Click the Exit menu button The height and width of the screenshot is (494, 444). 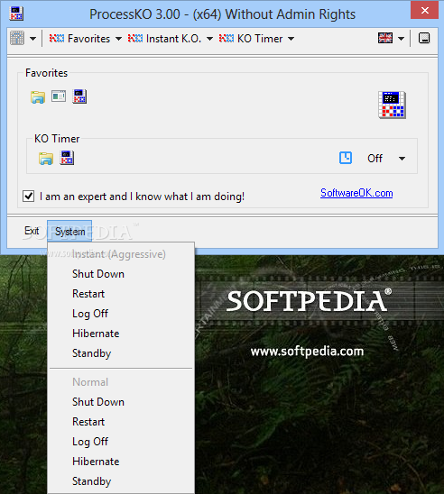click(x=32, y=231)
